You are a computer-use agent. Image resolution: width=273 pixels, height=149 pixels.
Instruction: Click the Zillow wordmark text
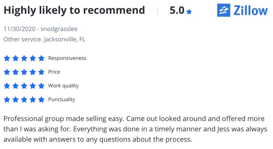coord(250,10)
